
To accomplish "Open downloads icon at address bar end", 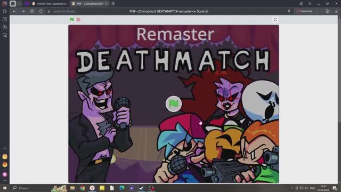I will [x=336, y=11].
